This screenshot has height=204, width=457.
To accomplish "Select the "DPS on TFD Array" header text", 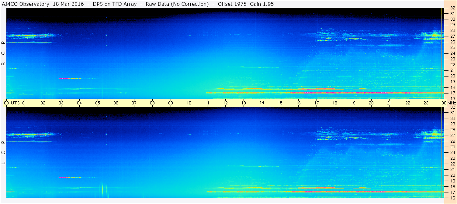I will pos(115,4).
